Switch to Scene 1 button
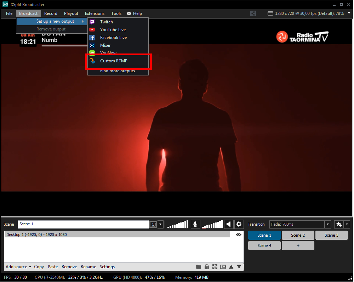The image size is (354, 282). tap(264, 235)
